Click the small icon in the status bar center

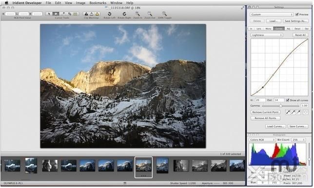point(125,183)
